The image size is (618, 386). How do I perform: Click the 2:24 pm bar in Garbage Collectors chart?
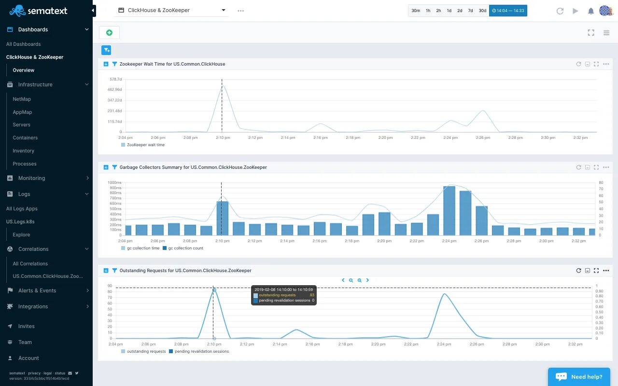[x=449, y=211]
